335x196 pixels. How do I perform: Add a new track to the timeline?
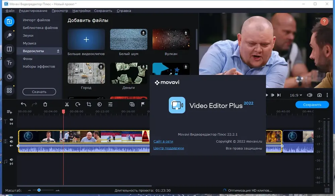[9, 112]
